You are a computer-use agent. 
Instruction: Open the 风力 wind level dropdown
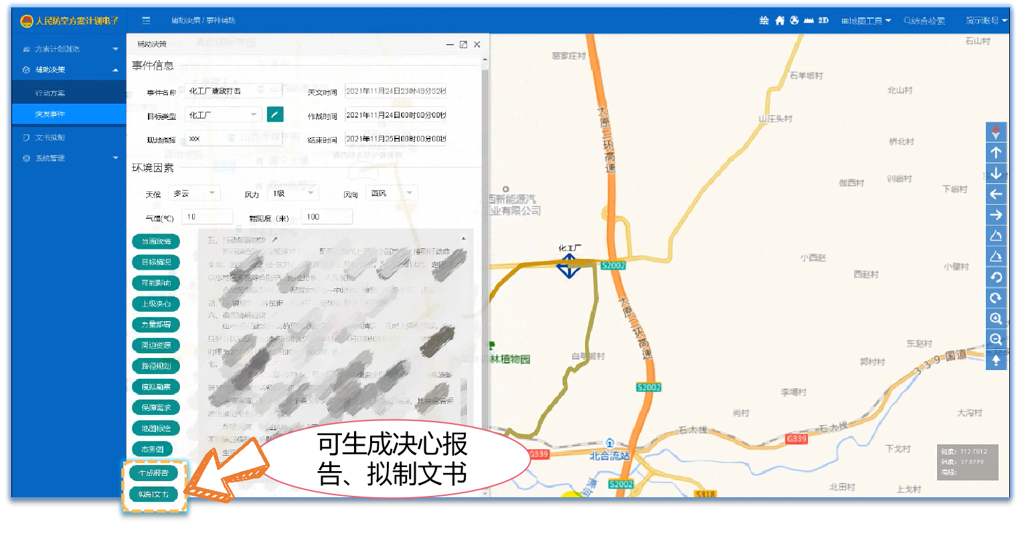tap(293, 193)
